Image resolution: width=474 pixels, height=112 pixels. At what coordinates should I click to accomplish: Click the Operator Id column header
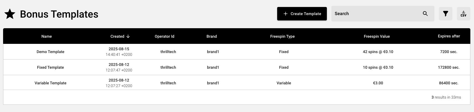164,36
